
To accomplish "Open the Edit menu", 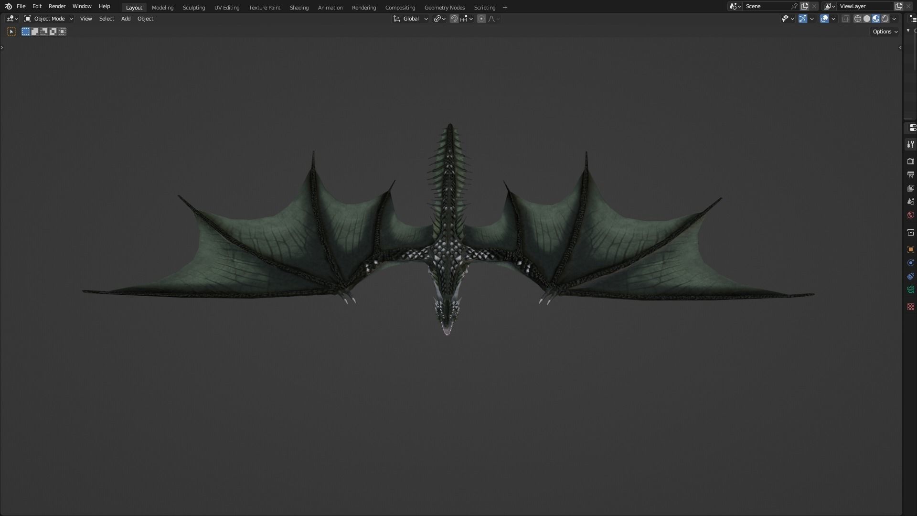I will pos(37,6).
